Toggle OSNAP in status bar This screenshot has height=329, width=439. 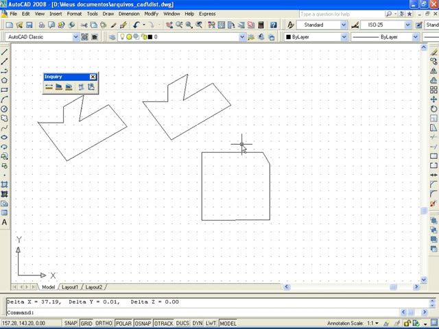(143, 323)
